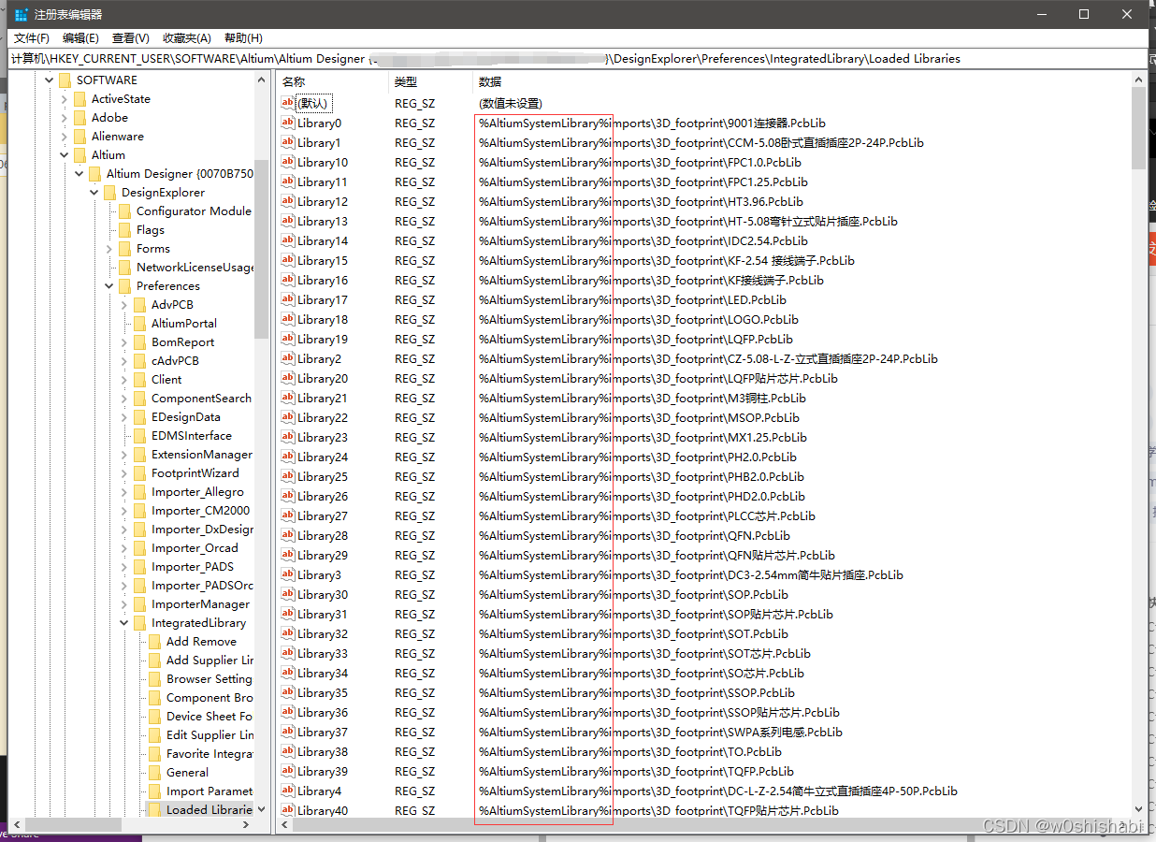The image size is (1156, 842).
Task: Click the registry path address bar
Action: coord(578,58)
